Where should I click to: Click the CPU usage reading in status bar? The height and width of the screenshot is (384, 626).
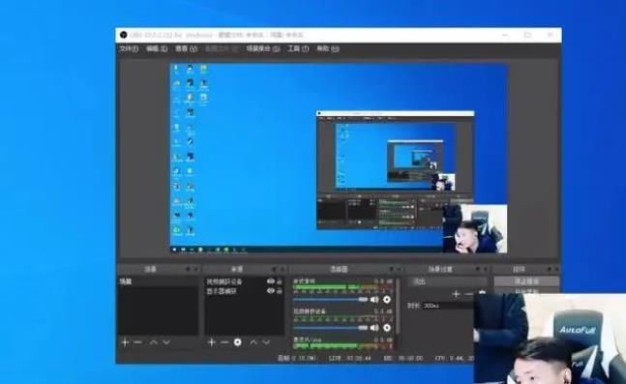click(454, 358)
